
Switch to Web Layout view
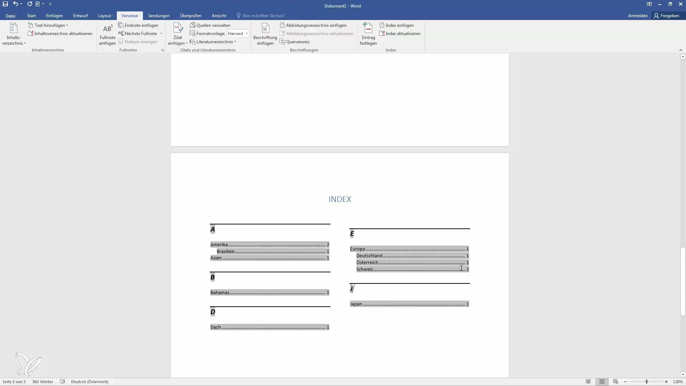click(616, 382)
